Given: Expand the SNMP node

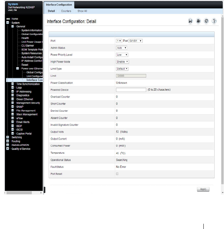Looking at the screenshot, I should click(13, 107).
